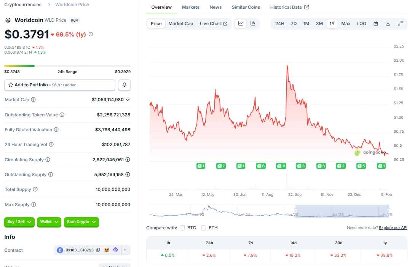Tick the ETH compare checkbox
Screen dimensions: 412x267
tap(204, 228)
